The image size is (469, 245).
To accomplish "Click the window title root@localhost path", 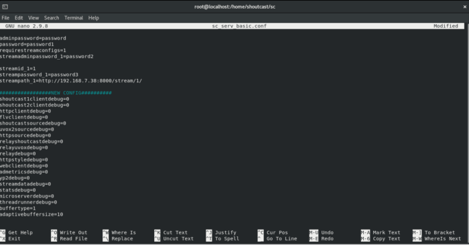I will [x=234, y=7].
